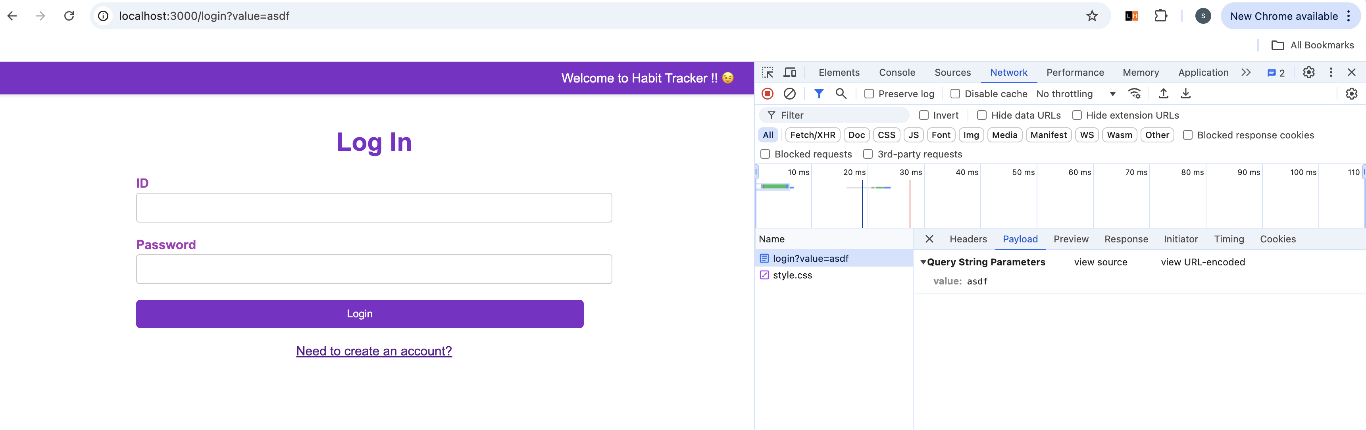Click the Password input field

pos(374,269)
